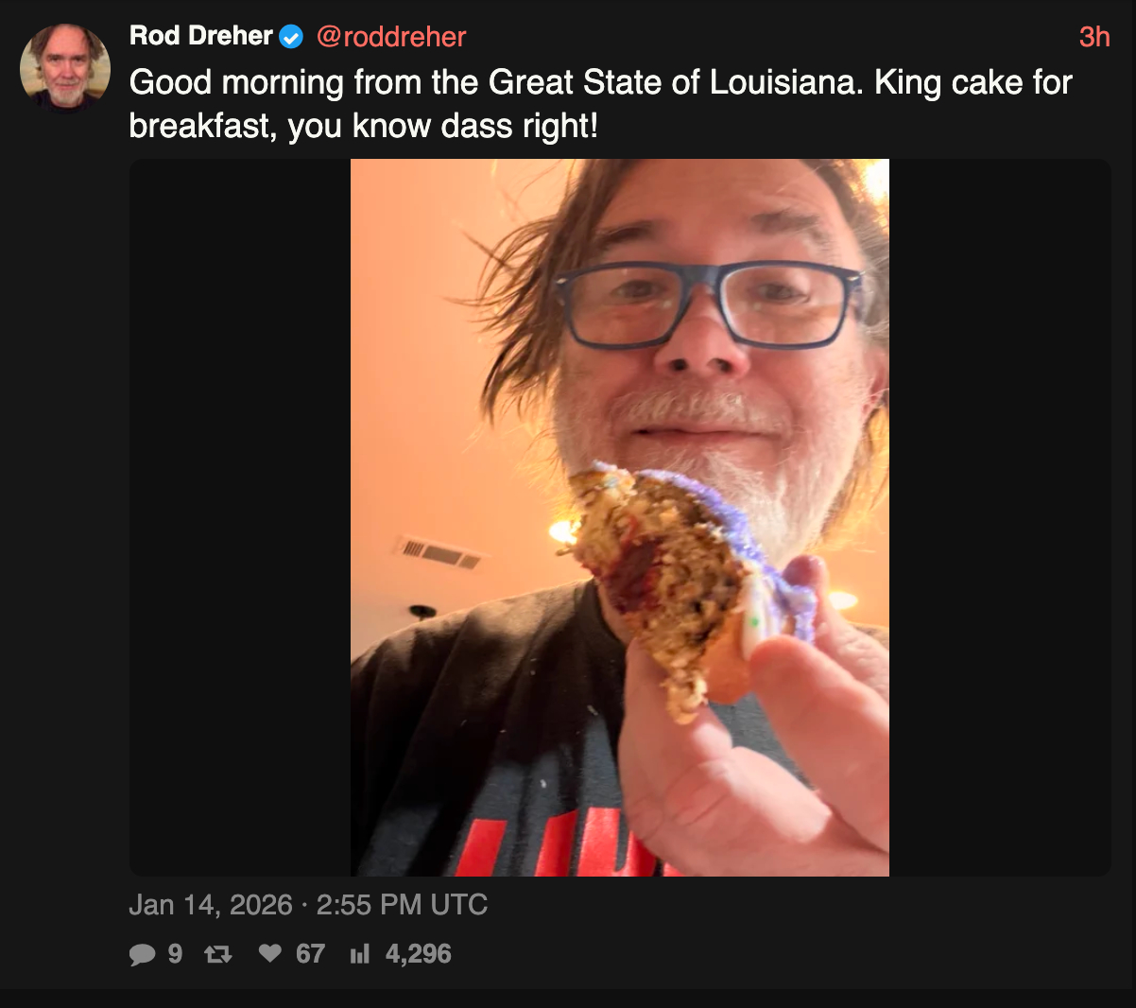Click the 4,296 views count
This screenshot has height=1008, width=1136.
(418, 954)
